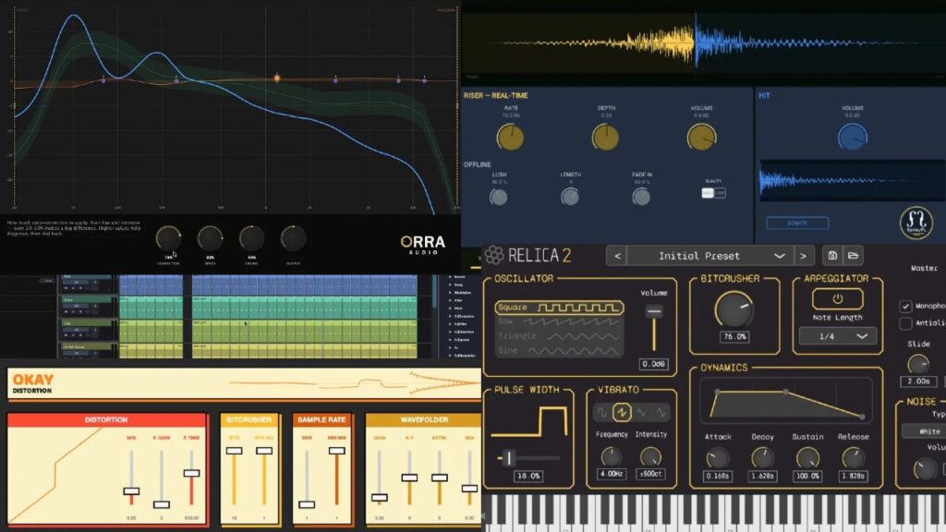
Task: Click the Donate button
Action: (x=797, y=224)
